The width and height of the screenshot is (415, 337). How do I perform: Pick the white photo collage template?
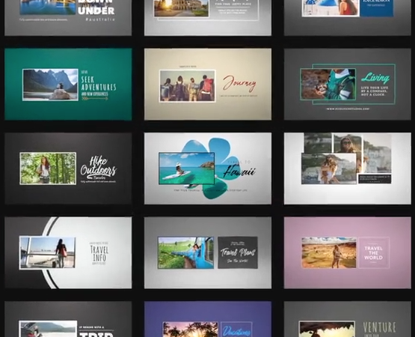tap(348, 168)
